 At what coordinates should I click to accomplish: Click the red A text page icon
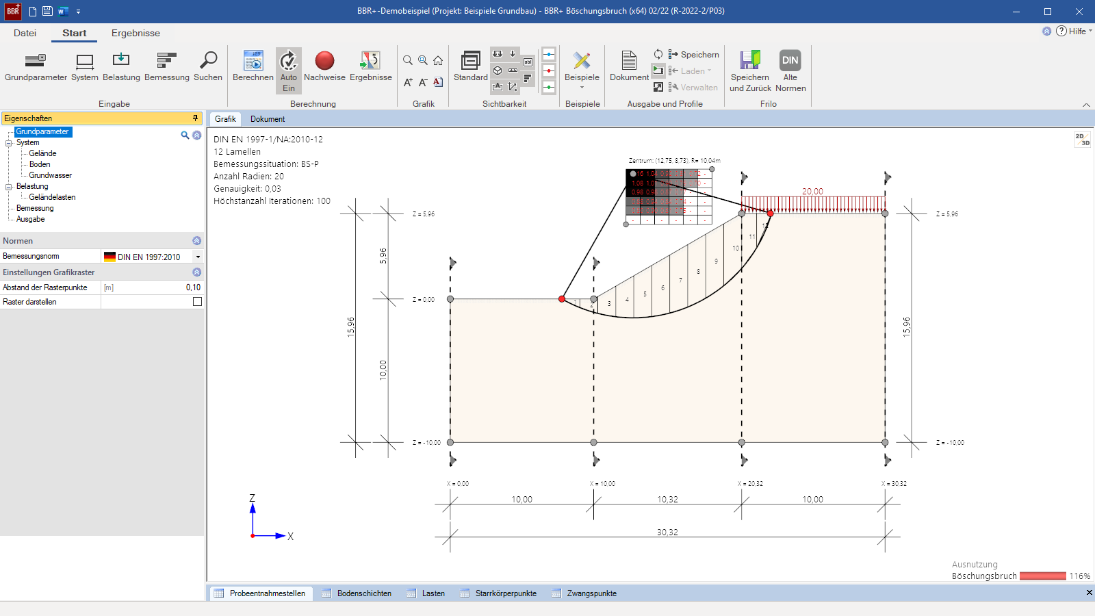(438, 82)
